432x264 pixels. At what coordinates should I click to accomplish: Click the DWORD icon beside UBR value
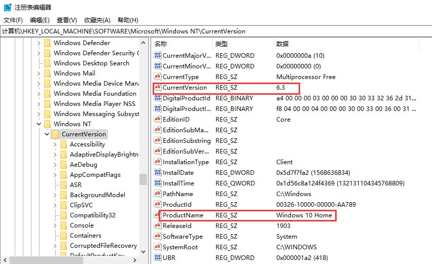coord(158,258)
